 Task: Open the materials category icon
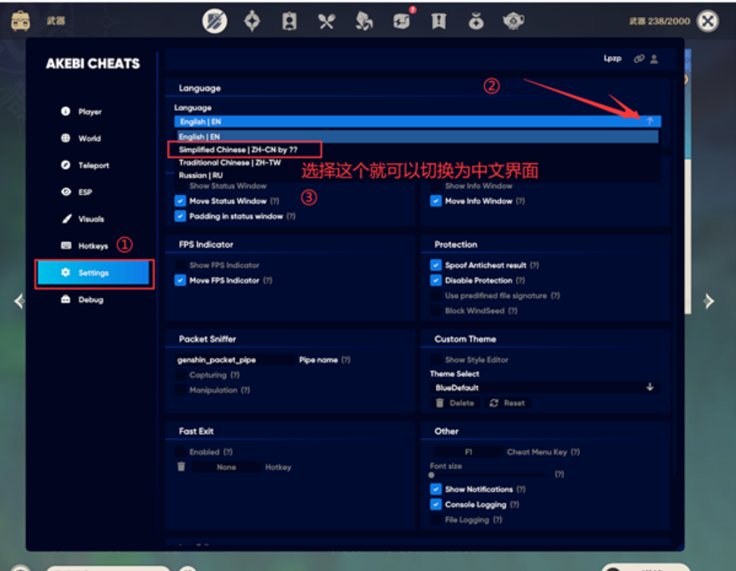(363, 21)
